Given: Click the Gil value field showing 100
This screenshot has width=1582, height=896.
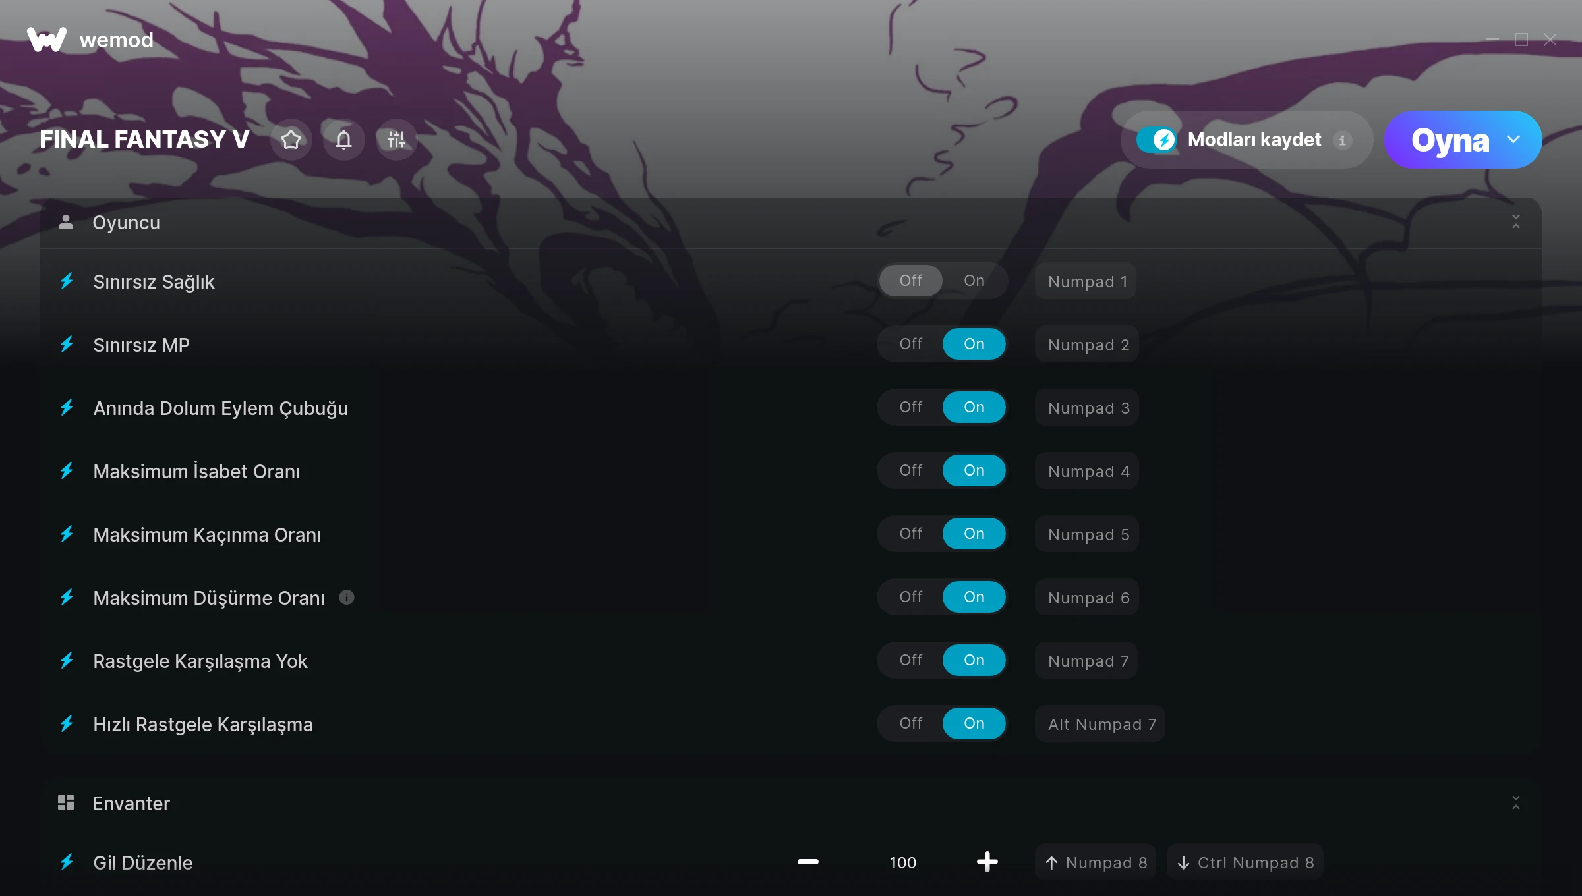Looking at the screenshot, I should point(902,862).
